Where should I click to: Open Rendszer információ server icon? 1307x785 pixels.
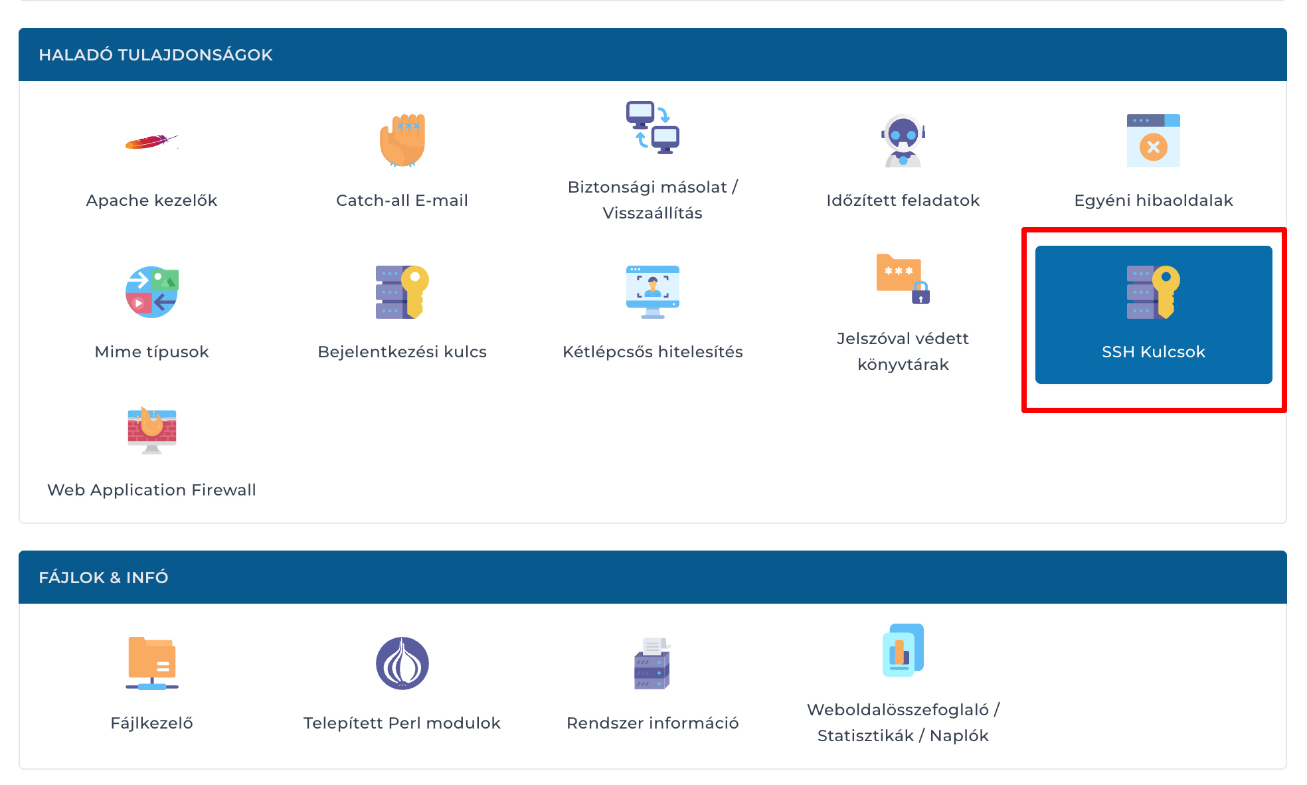tap(652, 663)
